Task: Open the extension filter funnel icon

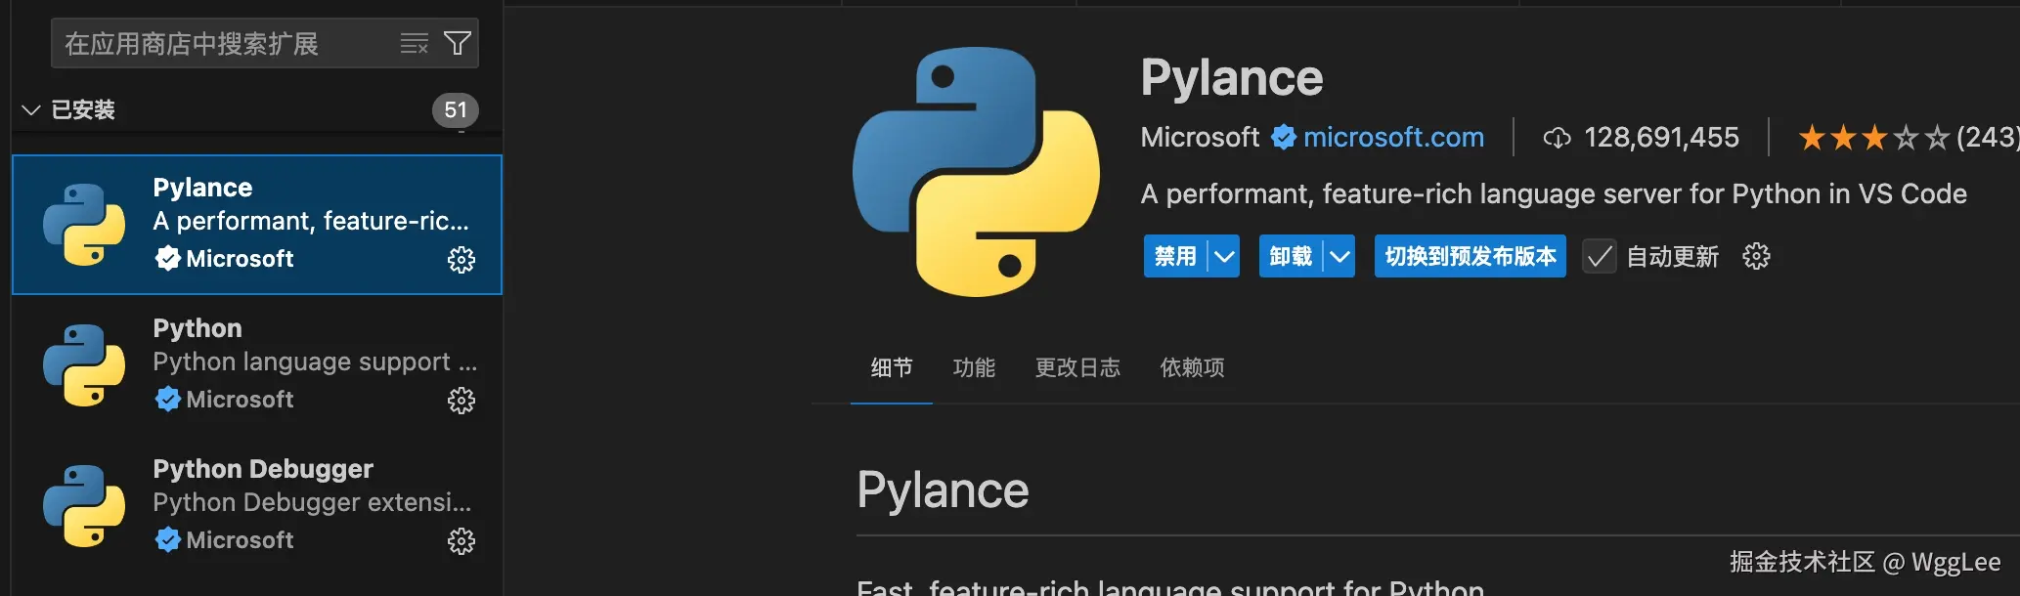Action: (x=458, y=43)
